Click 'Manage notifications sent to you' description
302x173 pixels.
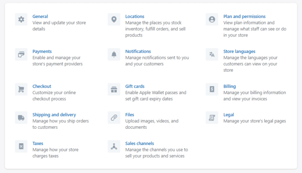point(157,61)
